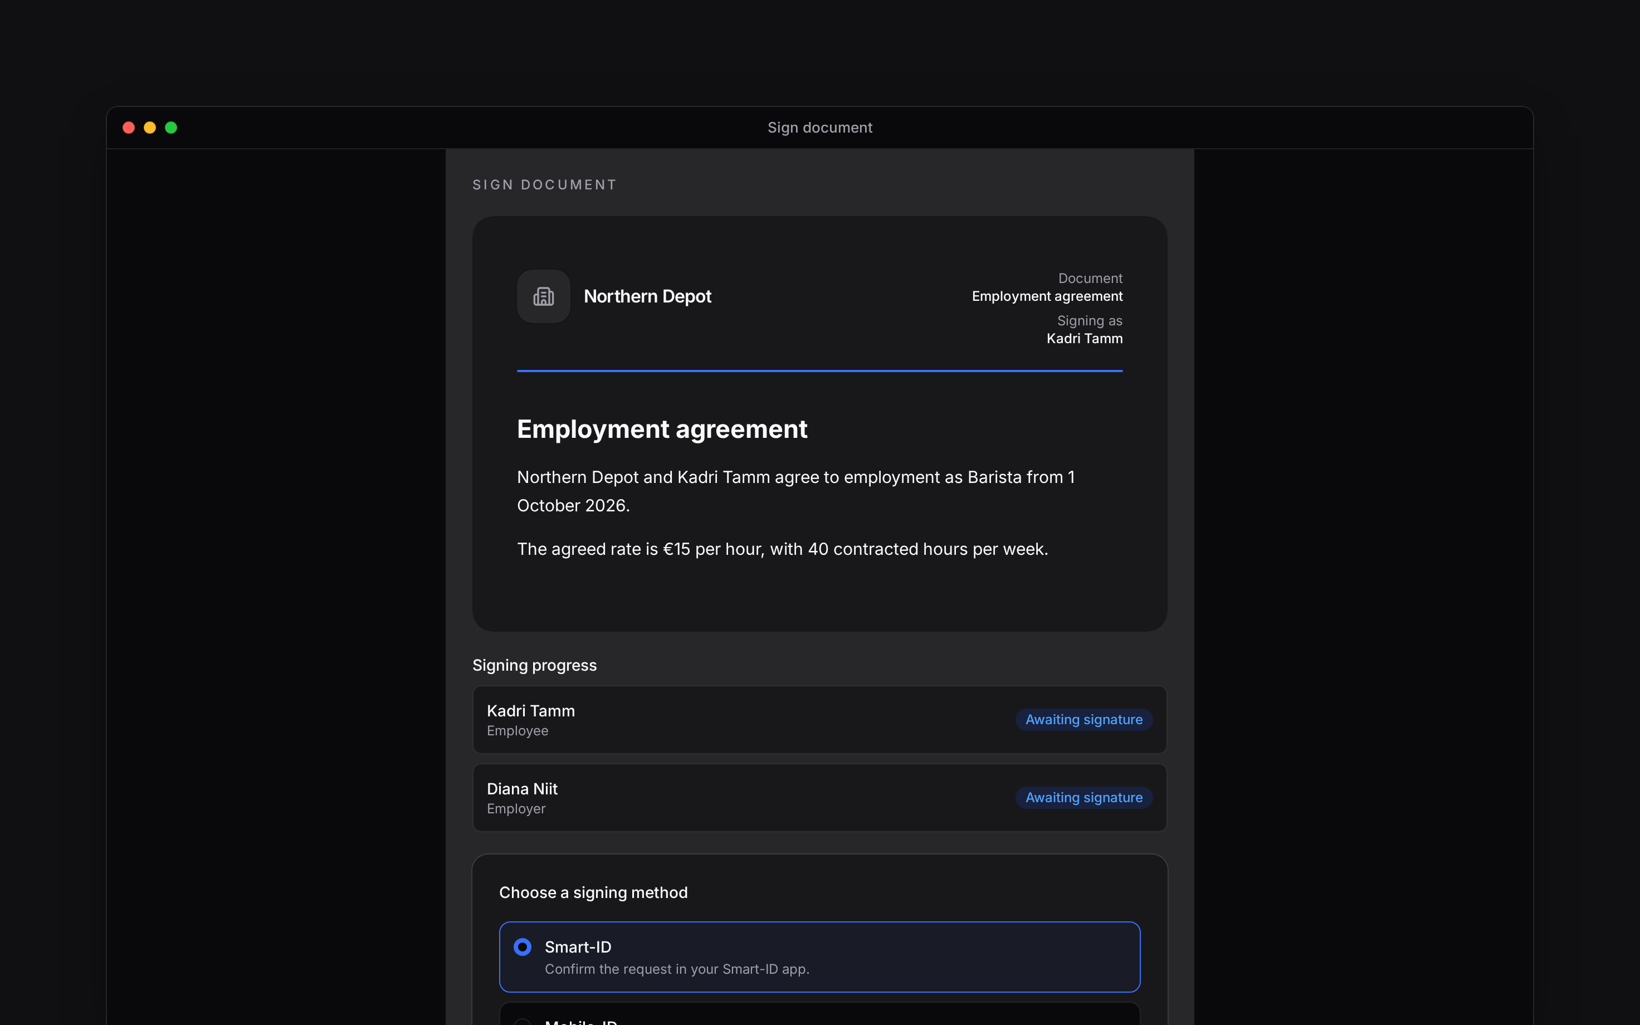Viewport: 1640px width, 1025px height.
Task: Maximize the window with the green button
Action: point(172,128)
